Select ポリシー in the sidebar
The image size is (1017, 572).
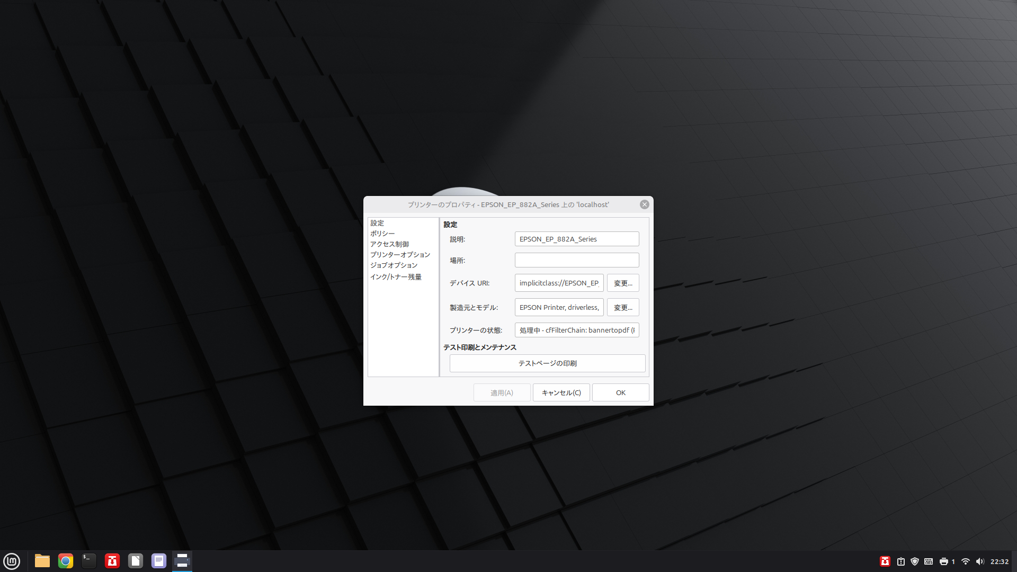[382, 234]
